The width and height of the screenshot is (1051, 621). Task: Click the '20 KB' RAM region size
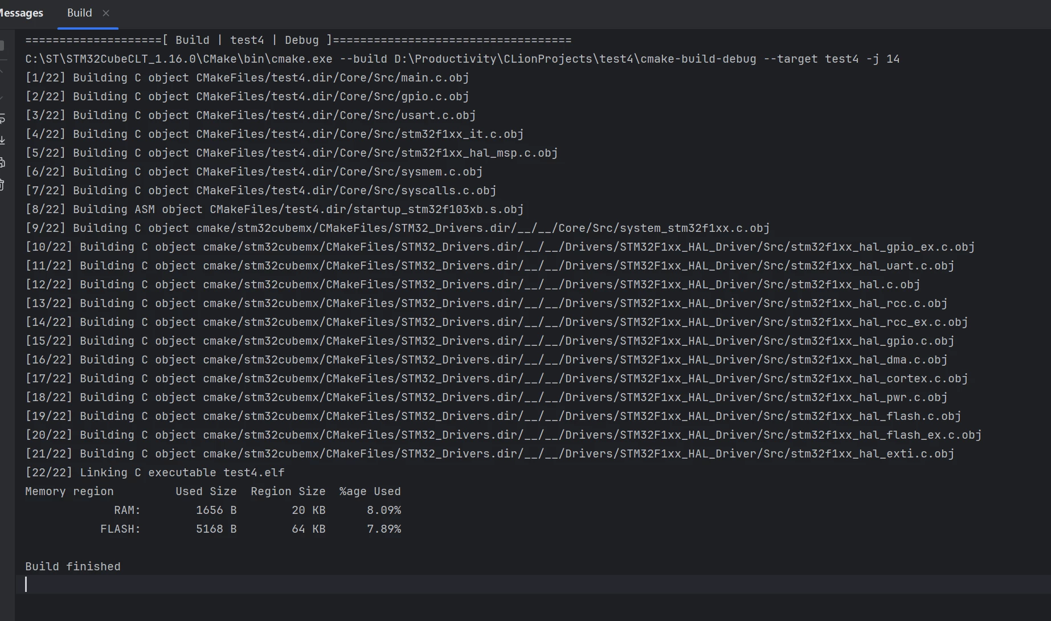pyautogui.click(x=308, y=510)
